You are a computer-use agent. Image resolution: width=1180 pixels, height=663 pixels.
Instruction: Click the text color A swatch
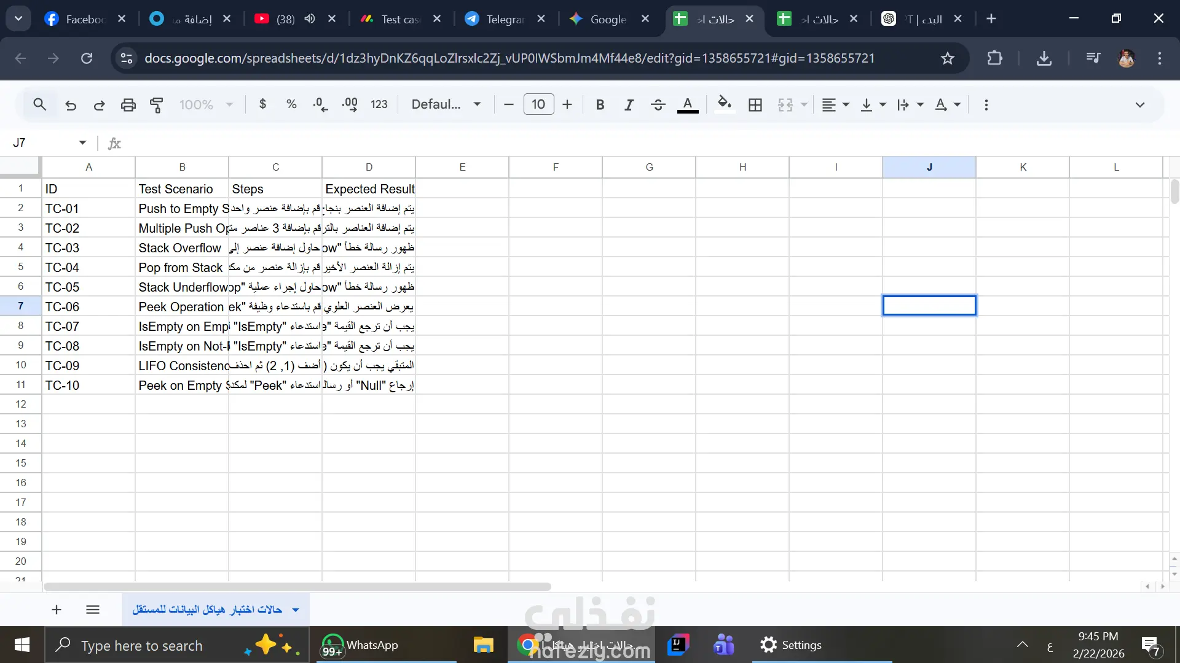687,104
